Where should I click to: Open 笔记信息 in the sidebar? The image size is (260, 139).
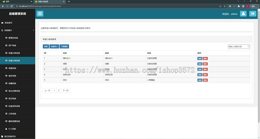click(17, 99)
